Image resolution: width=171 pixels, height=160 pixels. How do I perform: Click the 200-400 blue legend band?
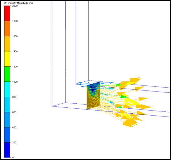coord(7,135)
